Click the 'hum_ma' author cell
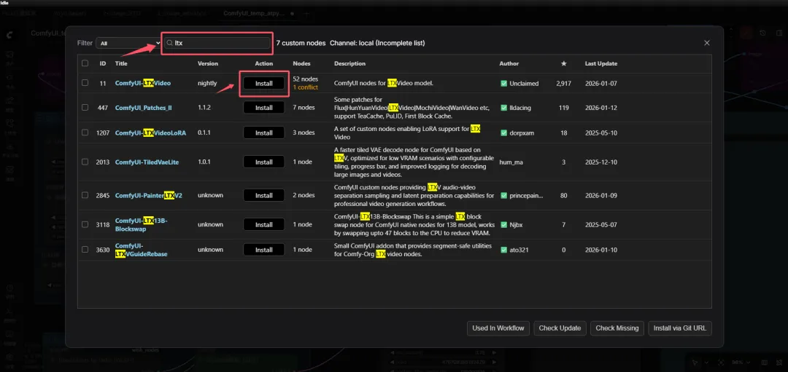The image size is (788, 372). click(511, 162)
